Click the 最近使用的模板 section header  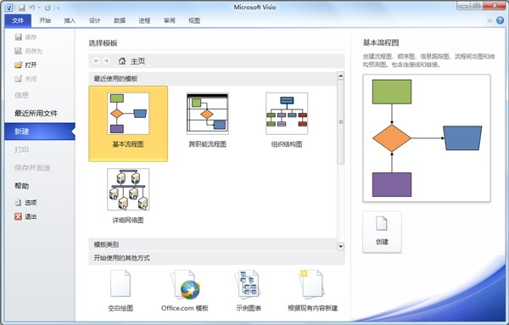click(213, 79)
